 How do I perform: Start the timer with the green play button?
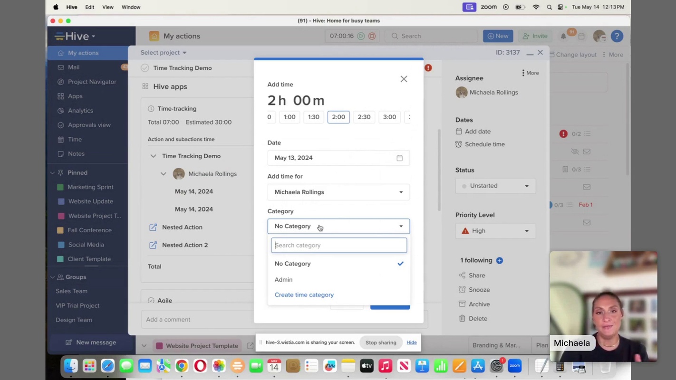pos(361,36)
